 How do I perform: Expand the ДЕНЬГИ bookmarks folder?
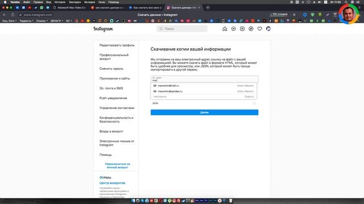point(57,21)
